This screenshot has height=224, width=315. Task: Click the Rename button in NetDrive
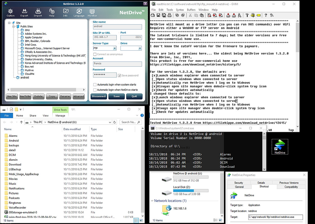(65, 96)
